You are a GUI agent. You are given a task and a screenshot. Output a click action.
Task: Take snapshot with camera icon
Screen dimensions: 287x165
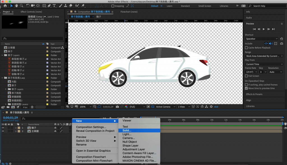[x=117, y=107]
